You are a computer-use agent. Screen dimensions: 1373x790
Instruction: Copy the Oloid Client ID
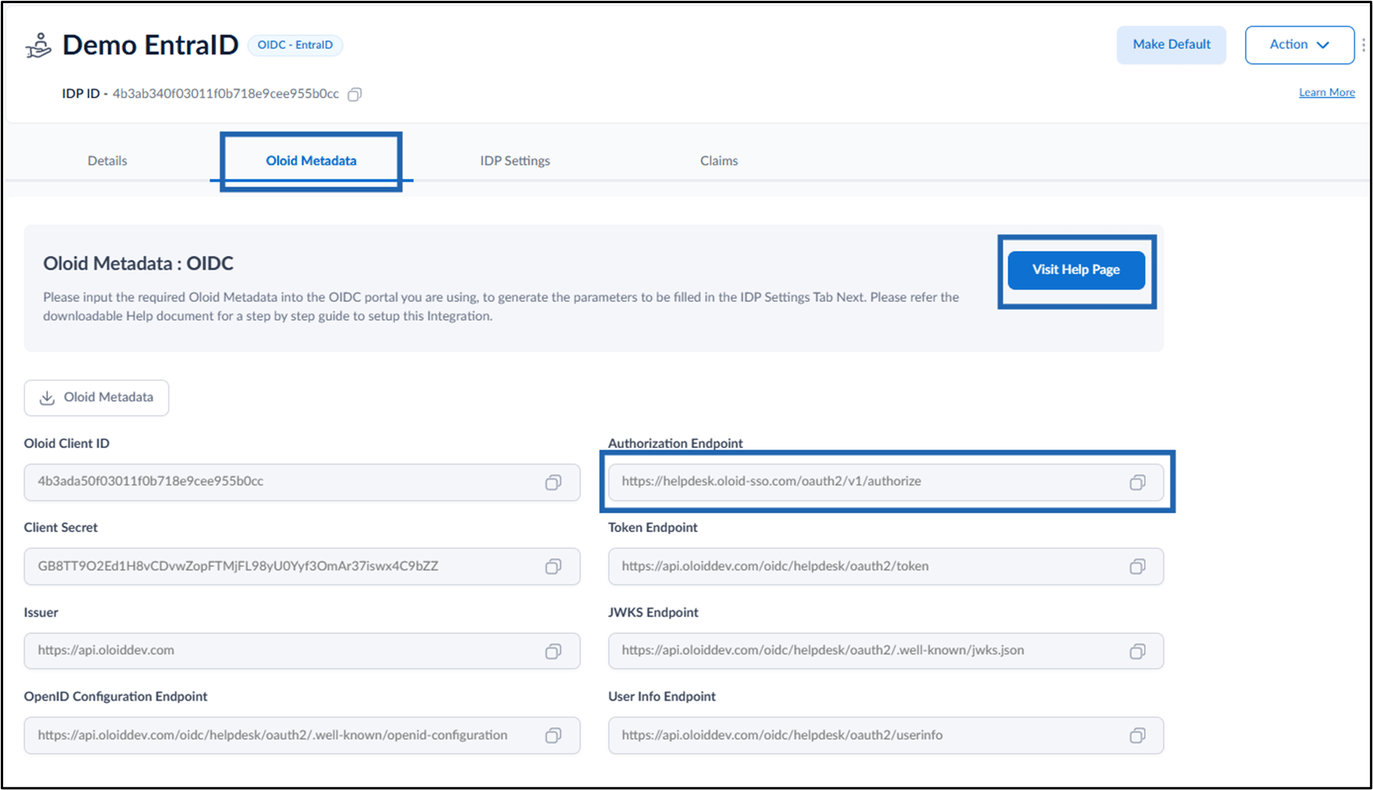pos(553,482)
